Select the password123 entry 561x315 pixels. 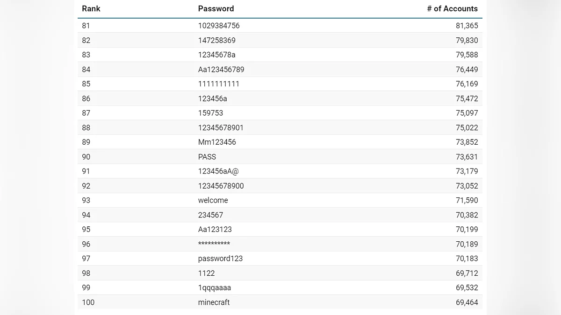(x=220, y=259)
